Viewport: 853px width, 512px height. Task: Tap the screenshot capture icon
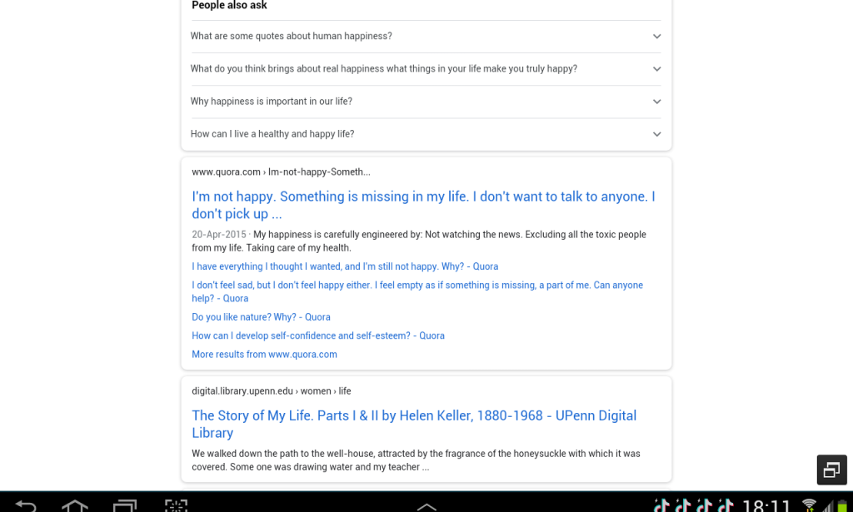tap(176, 505)
